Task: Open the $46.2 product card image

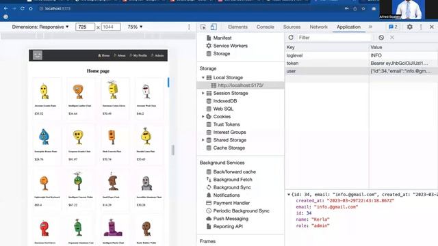Action: coord(146,92)
